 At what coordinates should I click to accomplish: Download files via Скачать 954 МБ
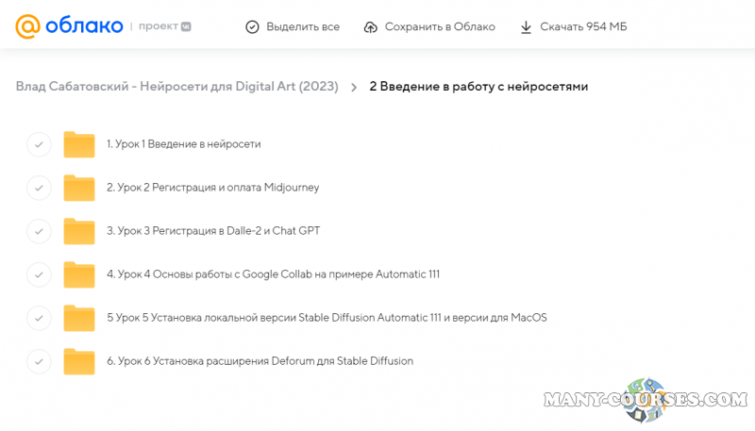pyautogui.click(x=583, y=27)
